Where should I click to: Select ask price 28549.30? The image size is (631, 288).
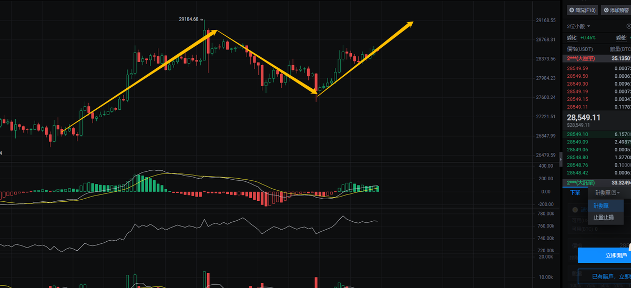577,84
